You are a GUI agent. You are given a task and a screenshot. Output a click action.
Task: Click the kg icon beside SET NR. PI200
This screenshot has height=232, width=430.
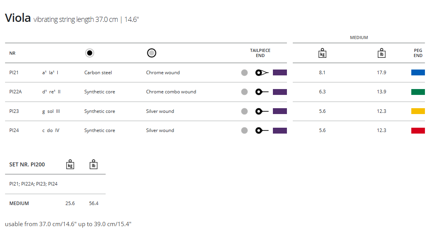point(70,164)
